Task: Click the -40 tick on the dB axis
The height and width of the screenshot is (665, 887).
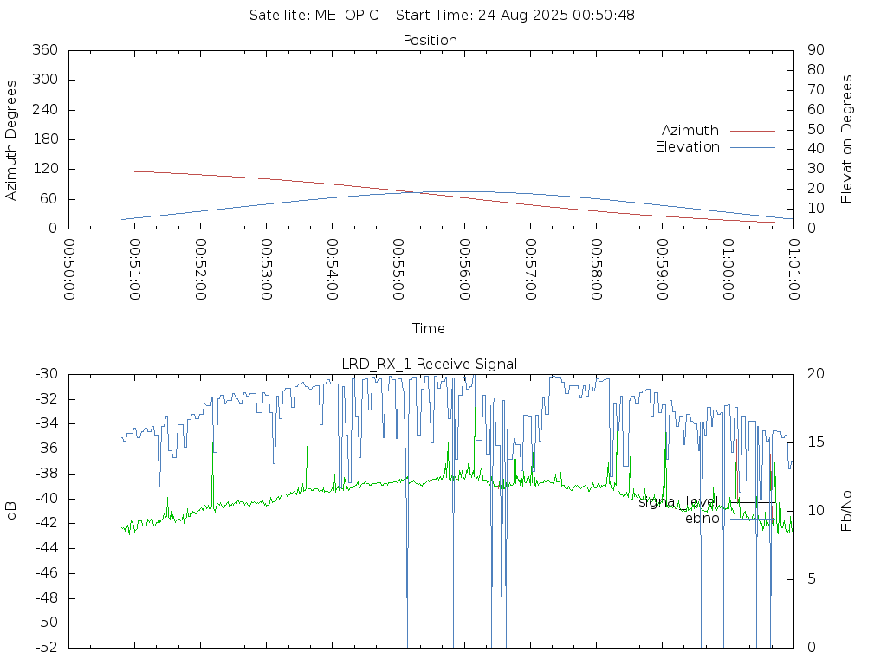Action: (47, 498)
